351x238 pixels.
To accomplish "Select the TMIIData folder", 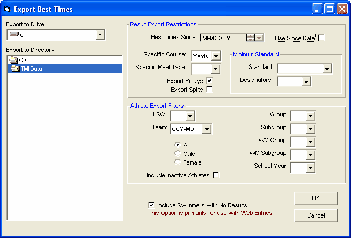I will [32, 69].
